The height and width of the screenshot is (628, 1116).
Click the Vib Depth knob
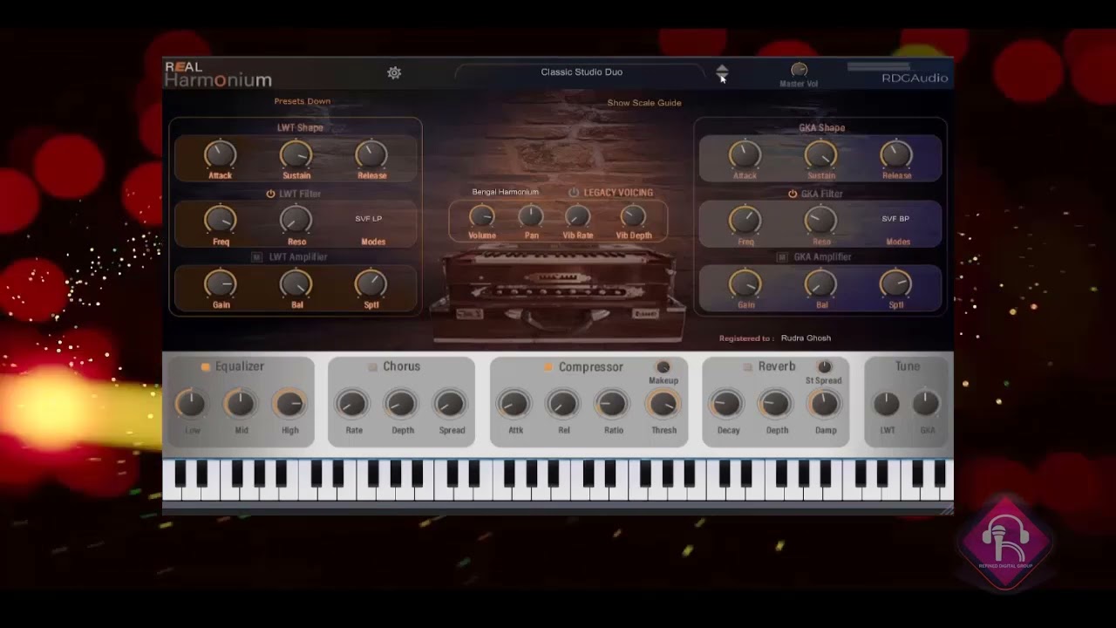tap(633, 216)
